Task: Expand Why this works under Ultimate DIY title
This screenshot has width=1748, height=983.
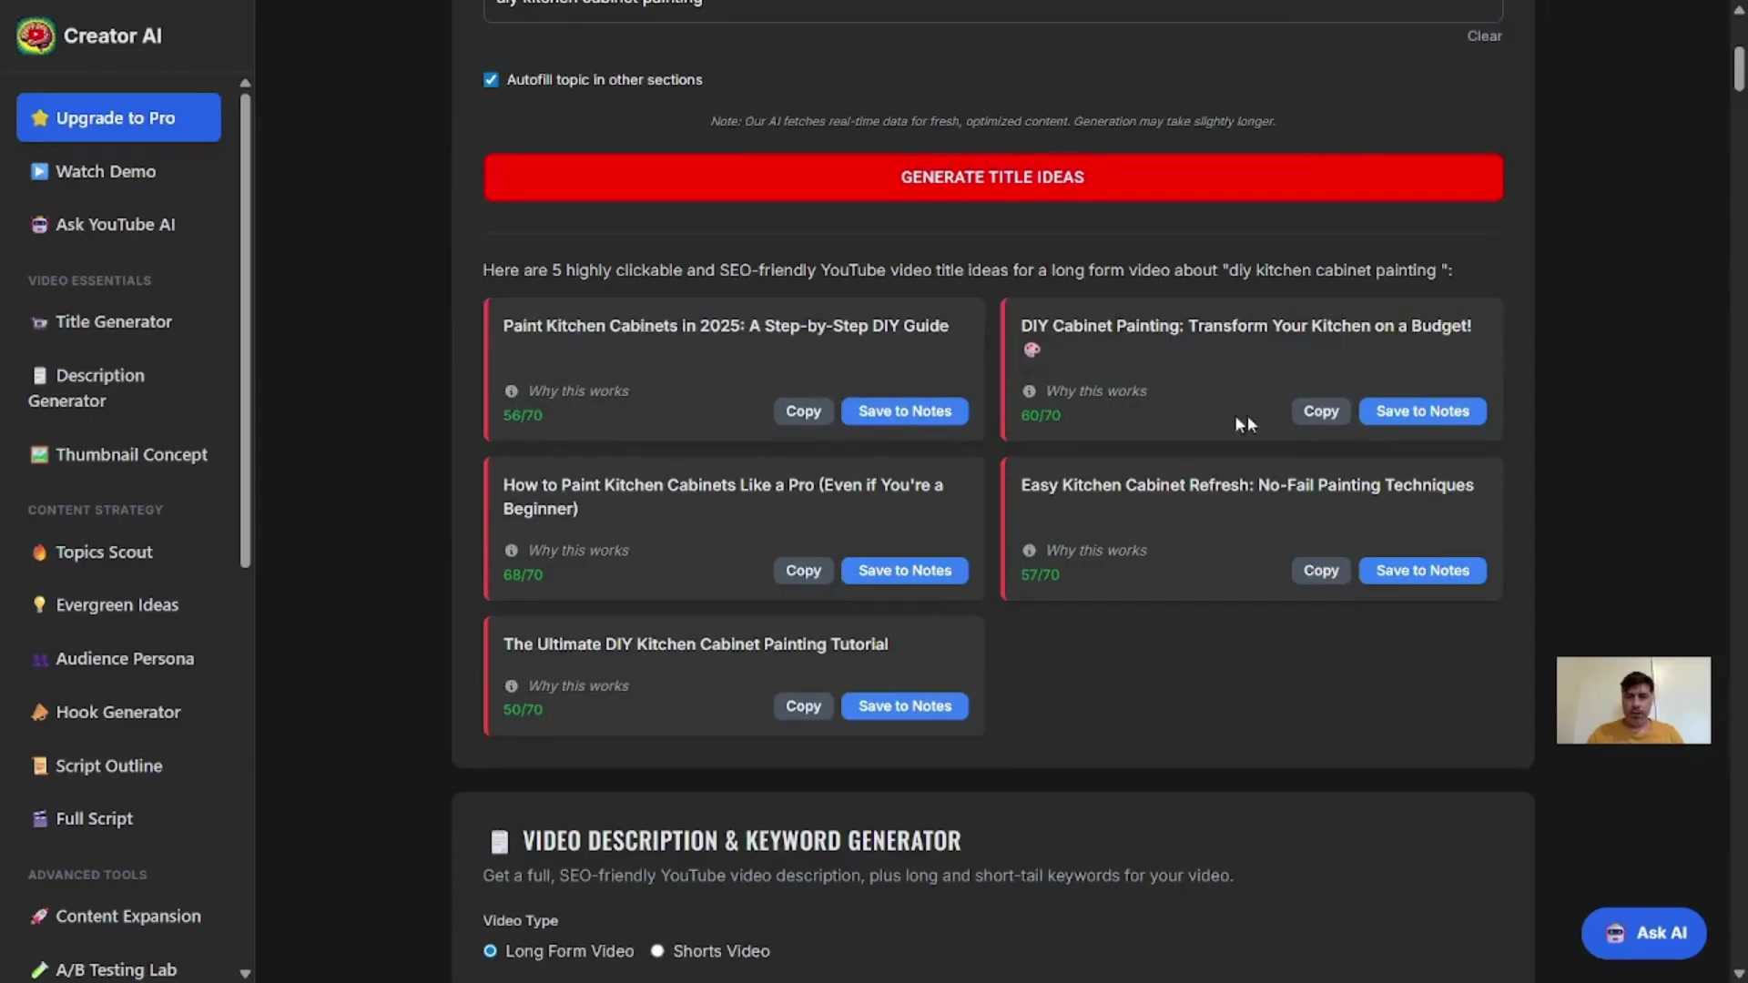Action: pos(578,686)
